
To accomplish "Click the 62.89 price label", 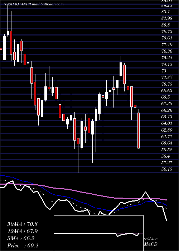I will [x=167, y=130].
